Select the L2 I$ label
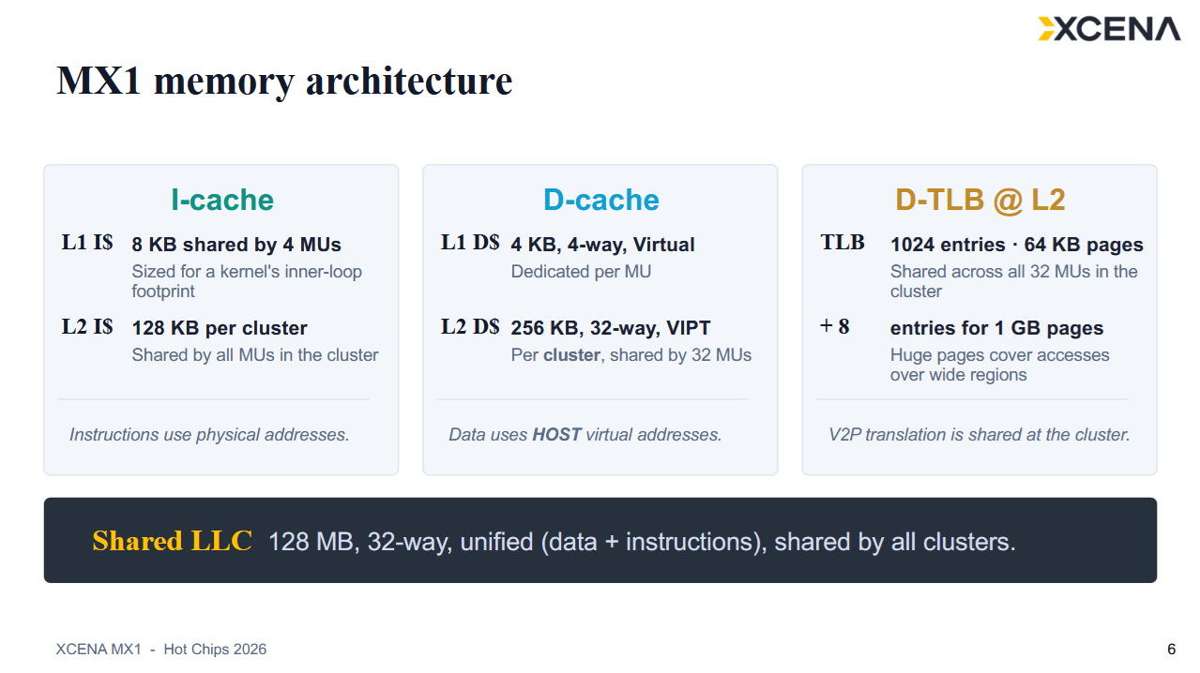Image resolution: width=1200 pixels, height=673 pixels. pos(87,326)
